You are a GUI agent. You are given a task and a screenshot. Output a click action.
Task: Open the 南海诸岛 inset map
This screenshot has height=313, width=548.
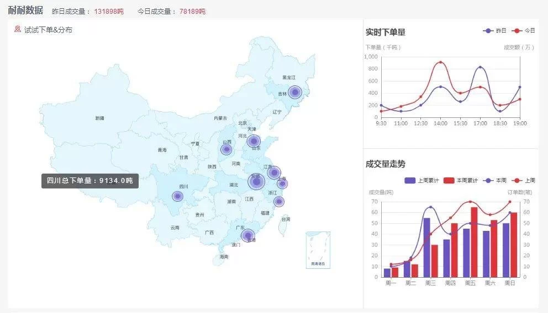(318, 250)
